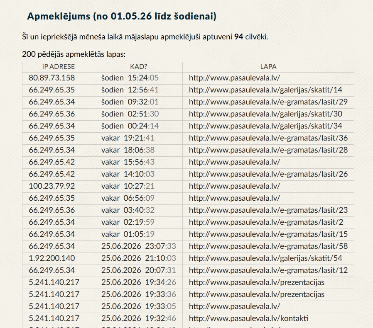The width and height of the screenshot is (373, 328).
Task: Open the galerijas/skatit/34 URL
Action: click(x=265, y=126)
